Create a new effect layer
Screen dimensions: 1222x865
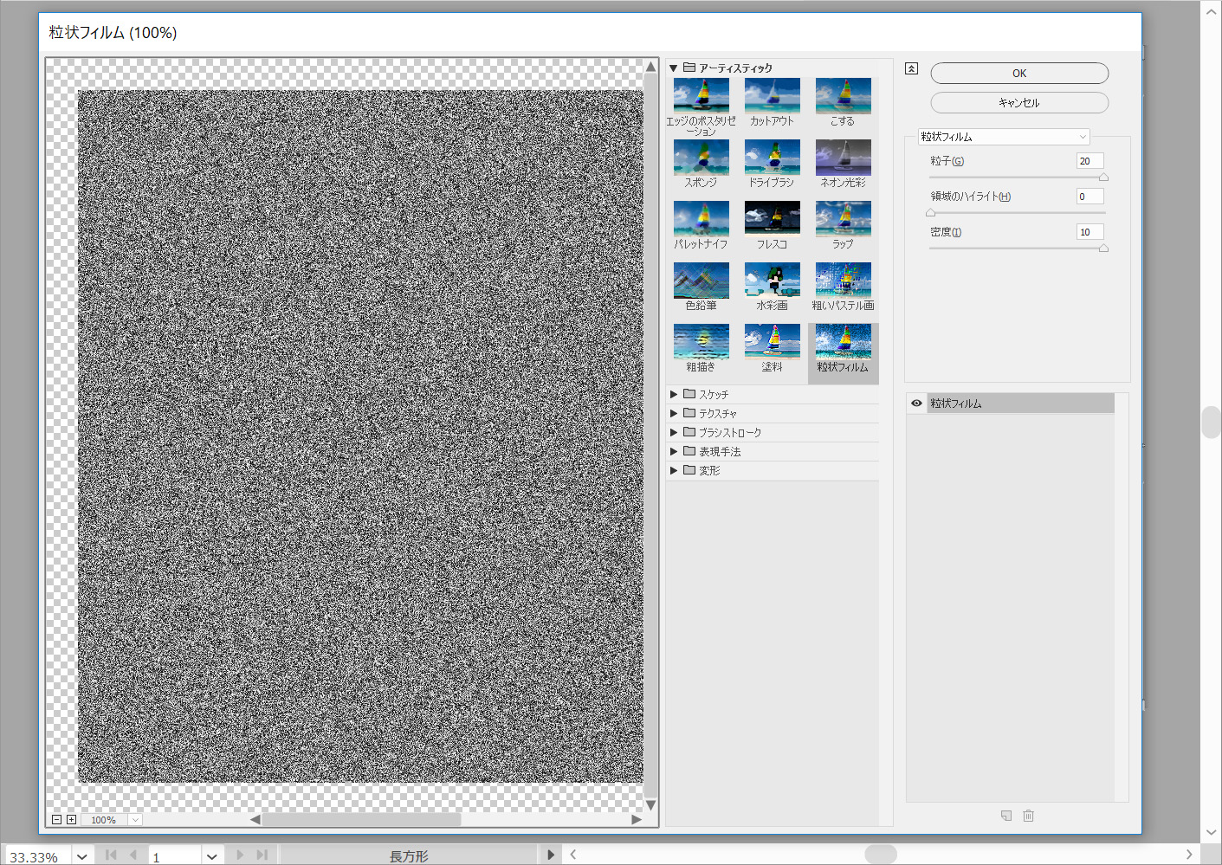pyautogui.click(x=1006, y=816)
